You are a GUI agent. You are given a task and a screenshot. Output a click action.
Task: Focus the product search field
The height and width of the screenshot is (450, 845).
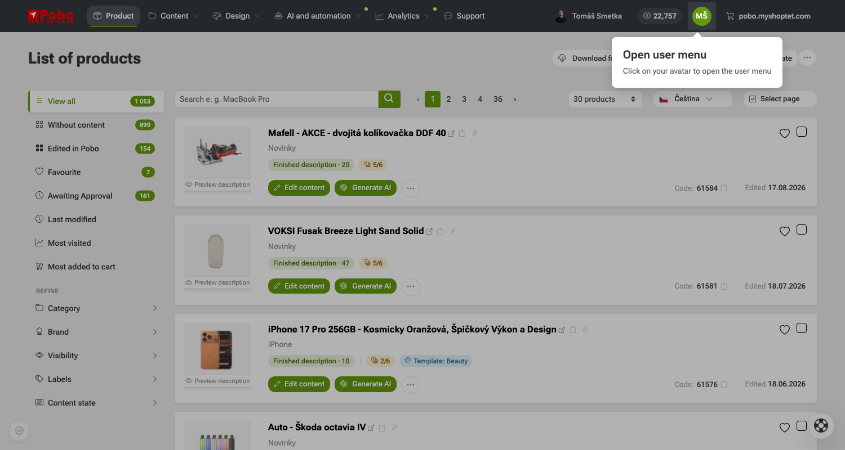pos(277,99)
